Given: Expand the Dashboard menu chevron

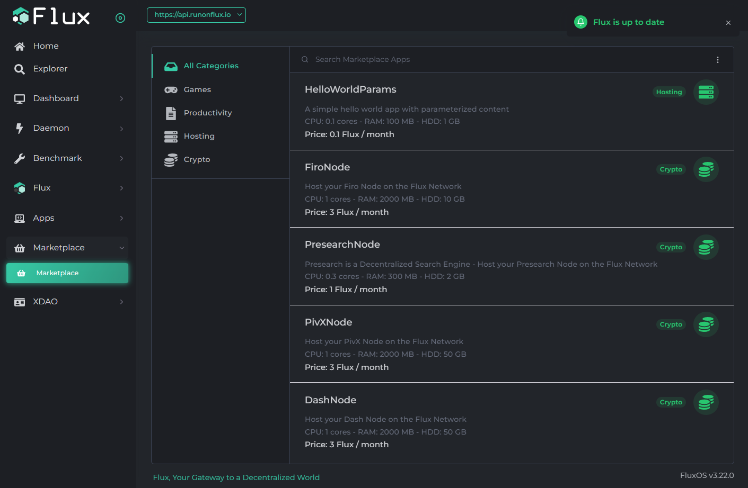Looking at the screenshot, I should point(121,98).
